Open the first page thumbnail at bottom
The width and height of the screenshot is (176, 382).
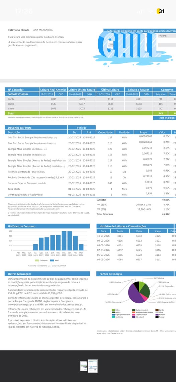(x=84, y=366)
